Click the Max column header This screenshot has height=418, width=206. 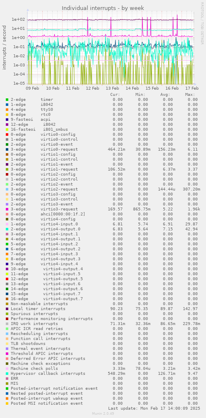click(x=190, y=94)
